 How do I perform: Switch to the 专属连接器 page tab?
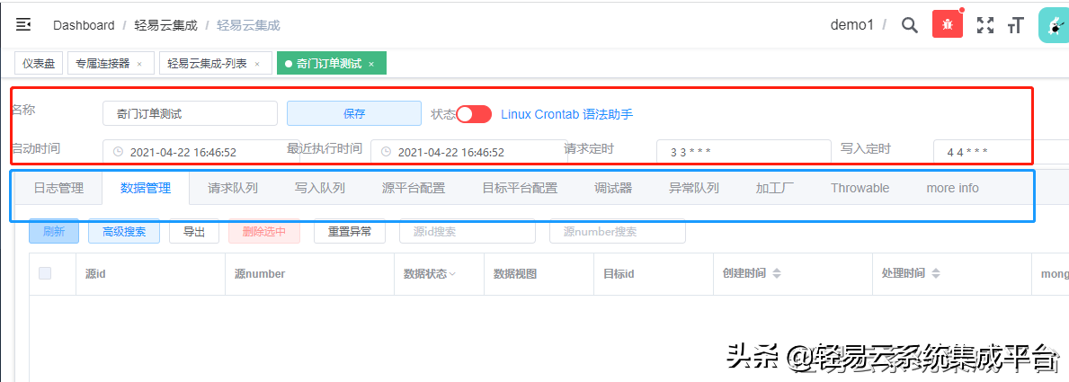(x=102, y=64)
